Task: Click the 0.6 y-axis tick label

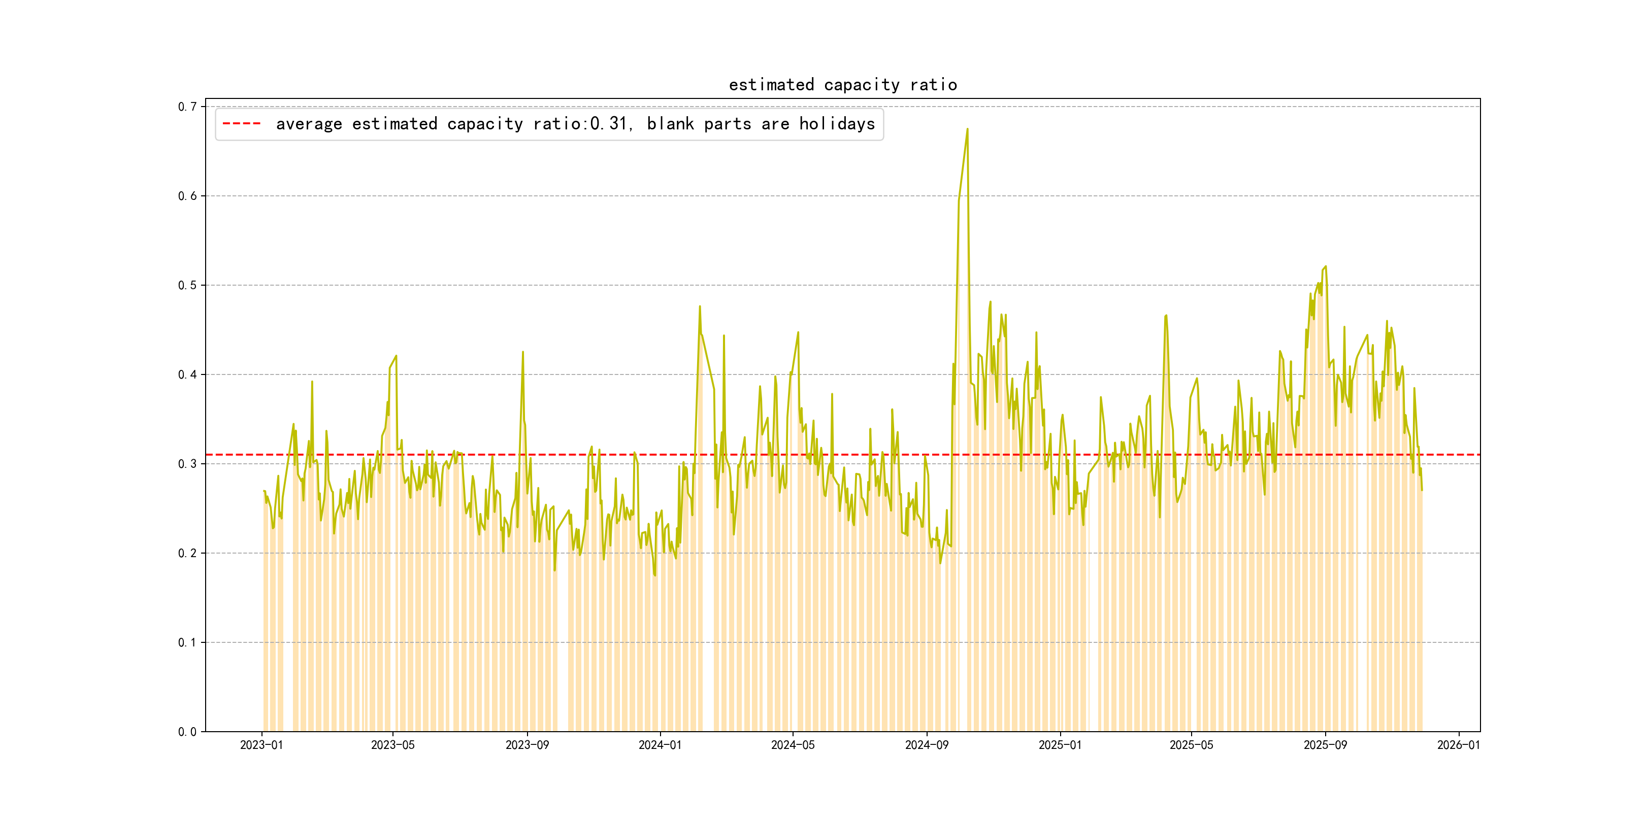Action: pos(187,196)
